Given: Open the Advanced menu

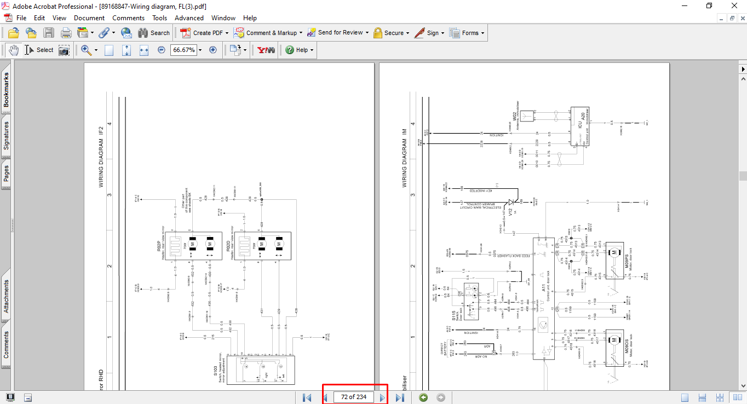Looking at the screenshot, I should pos(189,18).
